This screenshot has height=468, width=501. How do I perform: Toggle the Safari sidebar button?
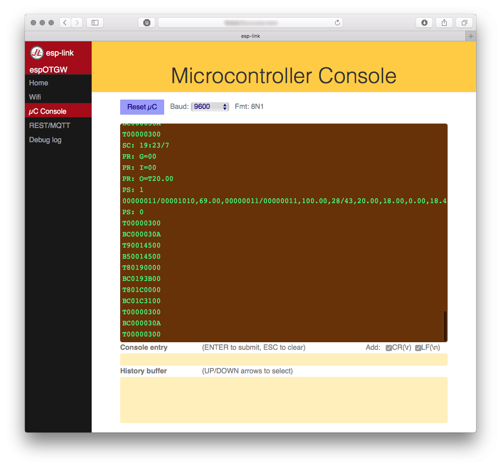coord(95,23)
